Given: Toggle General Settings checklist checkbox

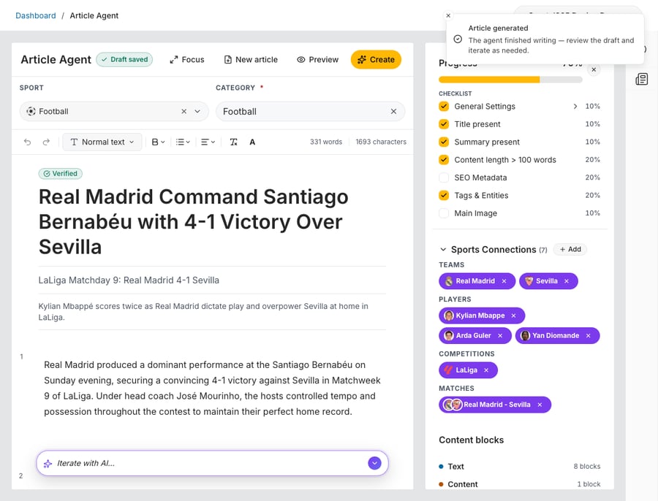Looking at the screenshot, I should [x=444, y=107].
